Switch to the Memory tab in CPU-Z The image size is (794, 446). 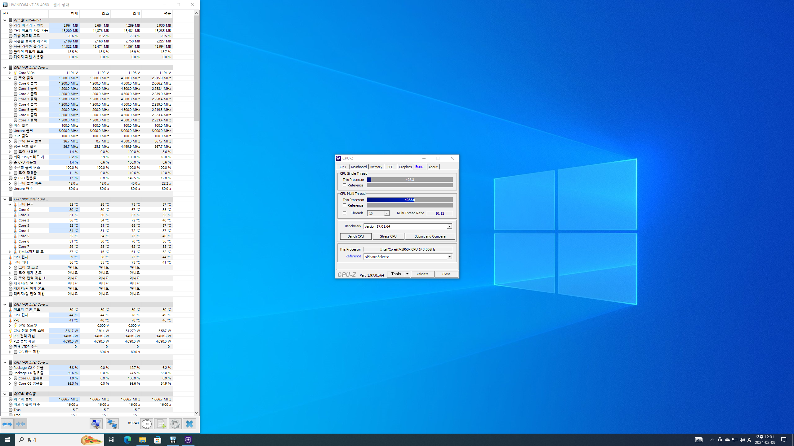click(376, 167)
